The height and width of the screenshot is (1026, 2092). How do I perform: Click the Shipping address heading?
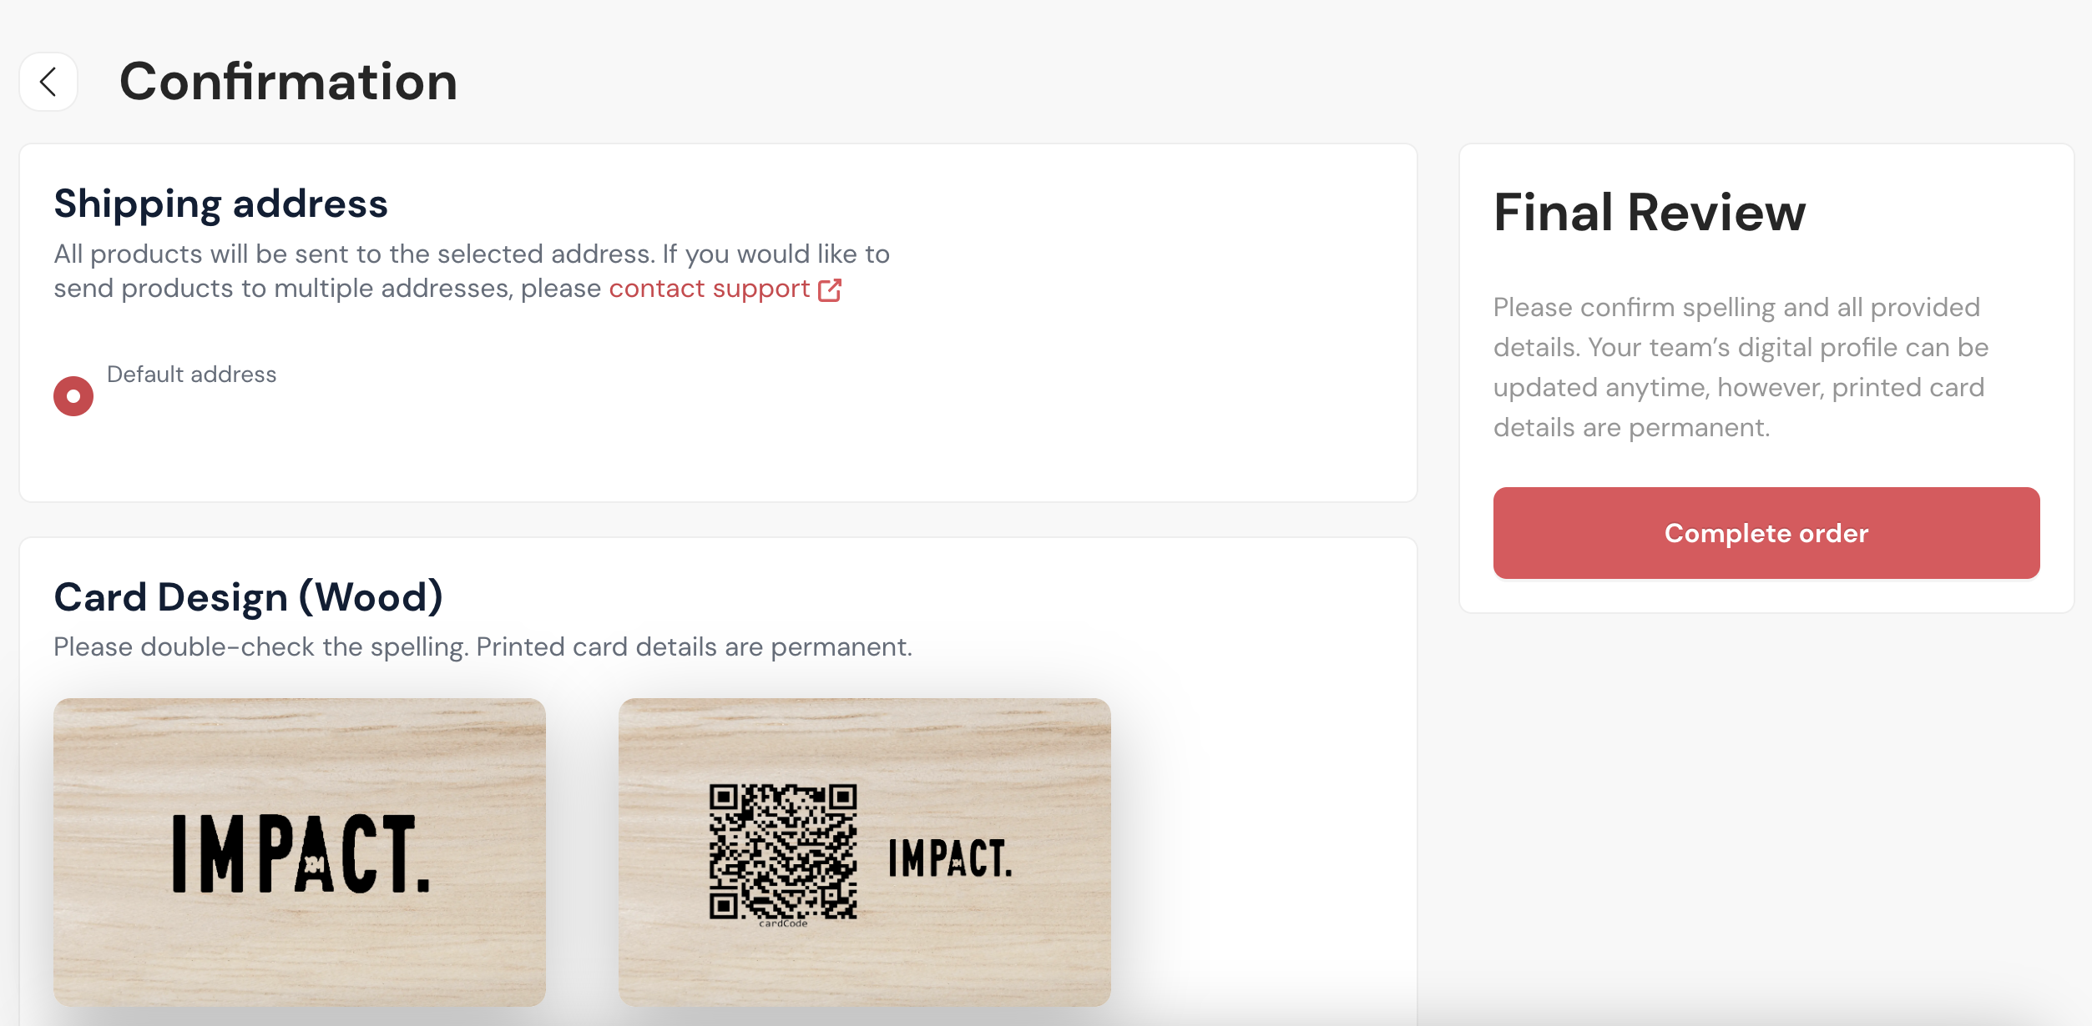(220, 204)
